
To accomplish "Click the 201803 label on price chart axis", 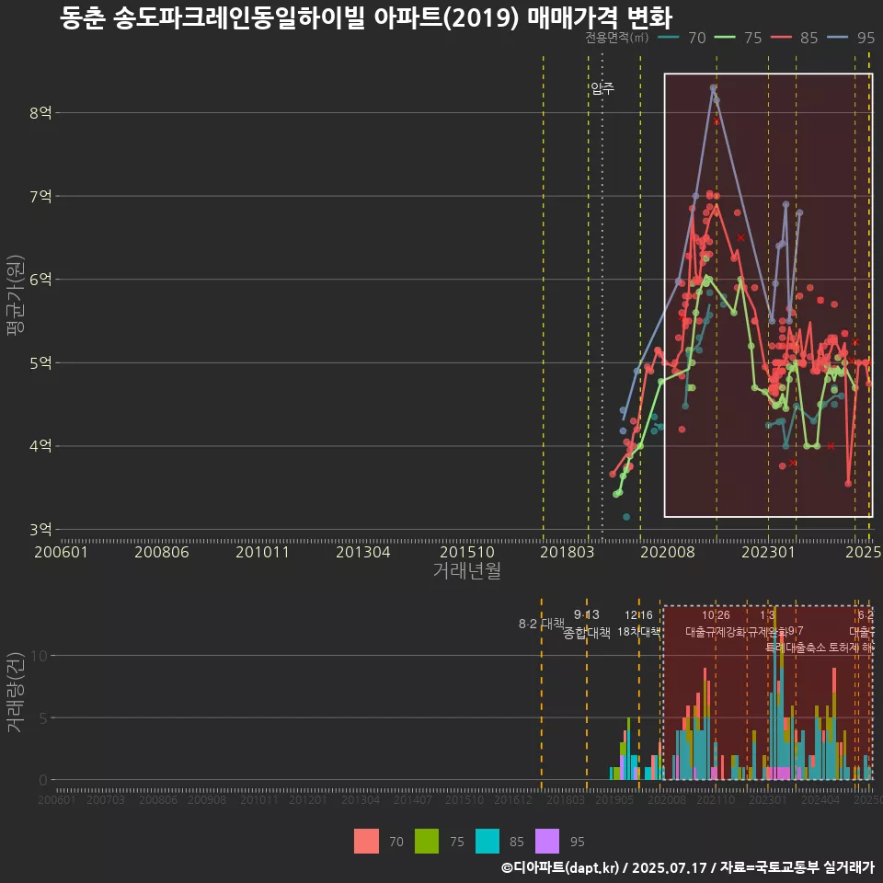I will pyautogui.click(x=568, y=552).
